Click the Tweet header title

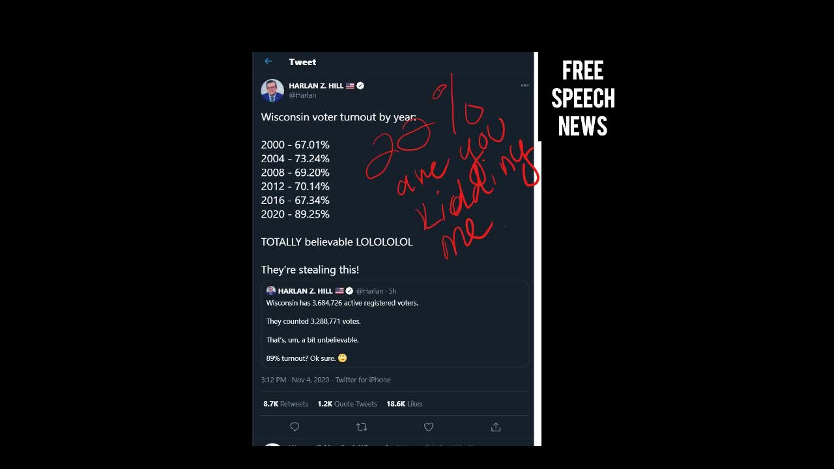coord(302,62)
